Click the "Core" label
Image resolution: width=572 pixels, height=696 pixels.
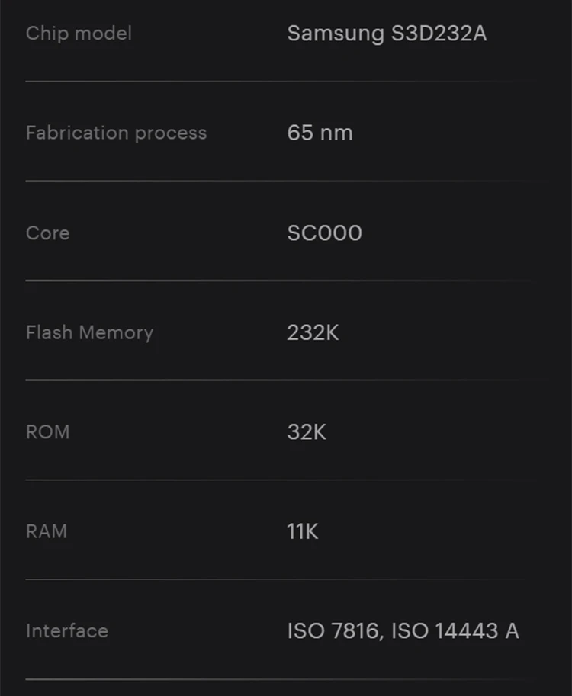[x=47, y=233]
